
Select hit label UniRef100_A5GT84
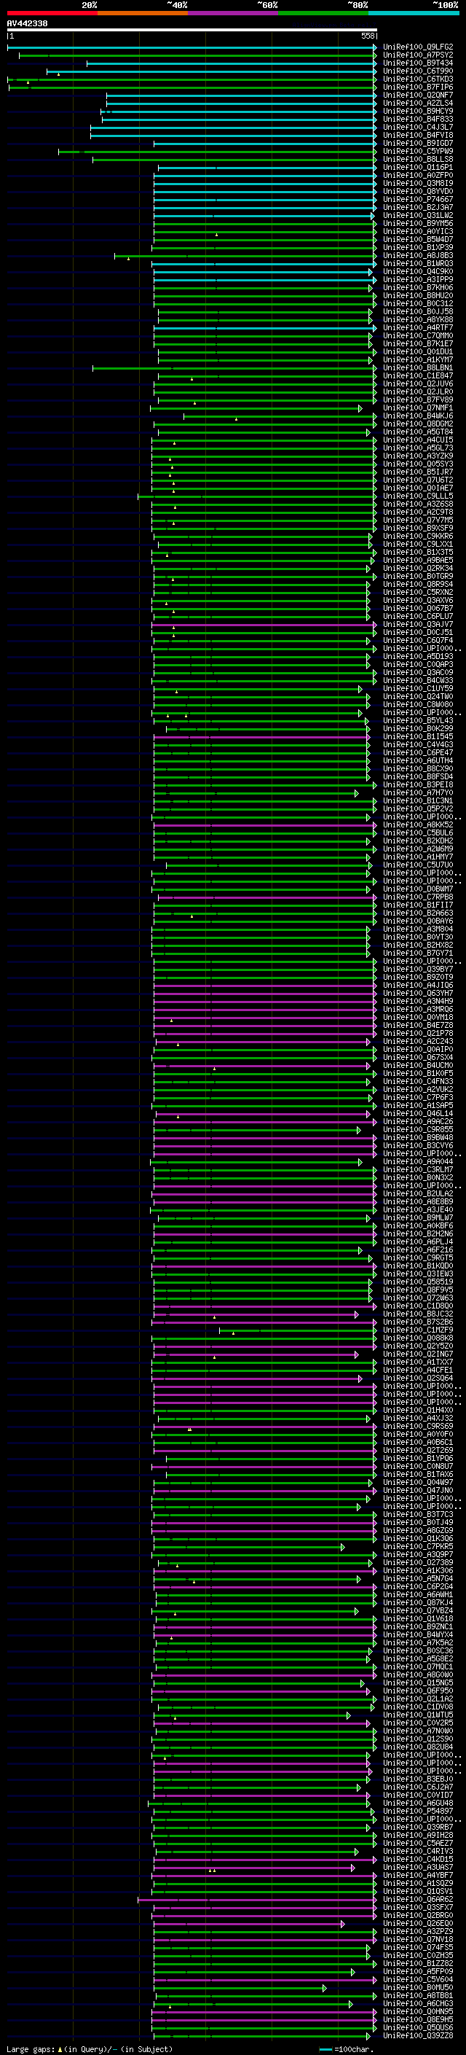click(418, 432)
